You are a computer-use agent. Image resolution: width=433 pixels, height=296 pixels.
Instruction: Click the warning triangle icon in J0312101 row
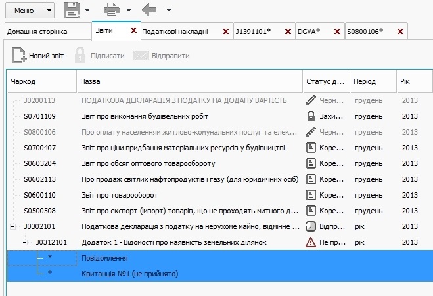point(311,242)
